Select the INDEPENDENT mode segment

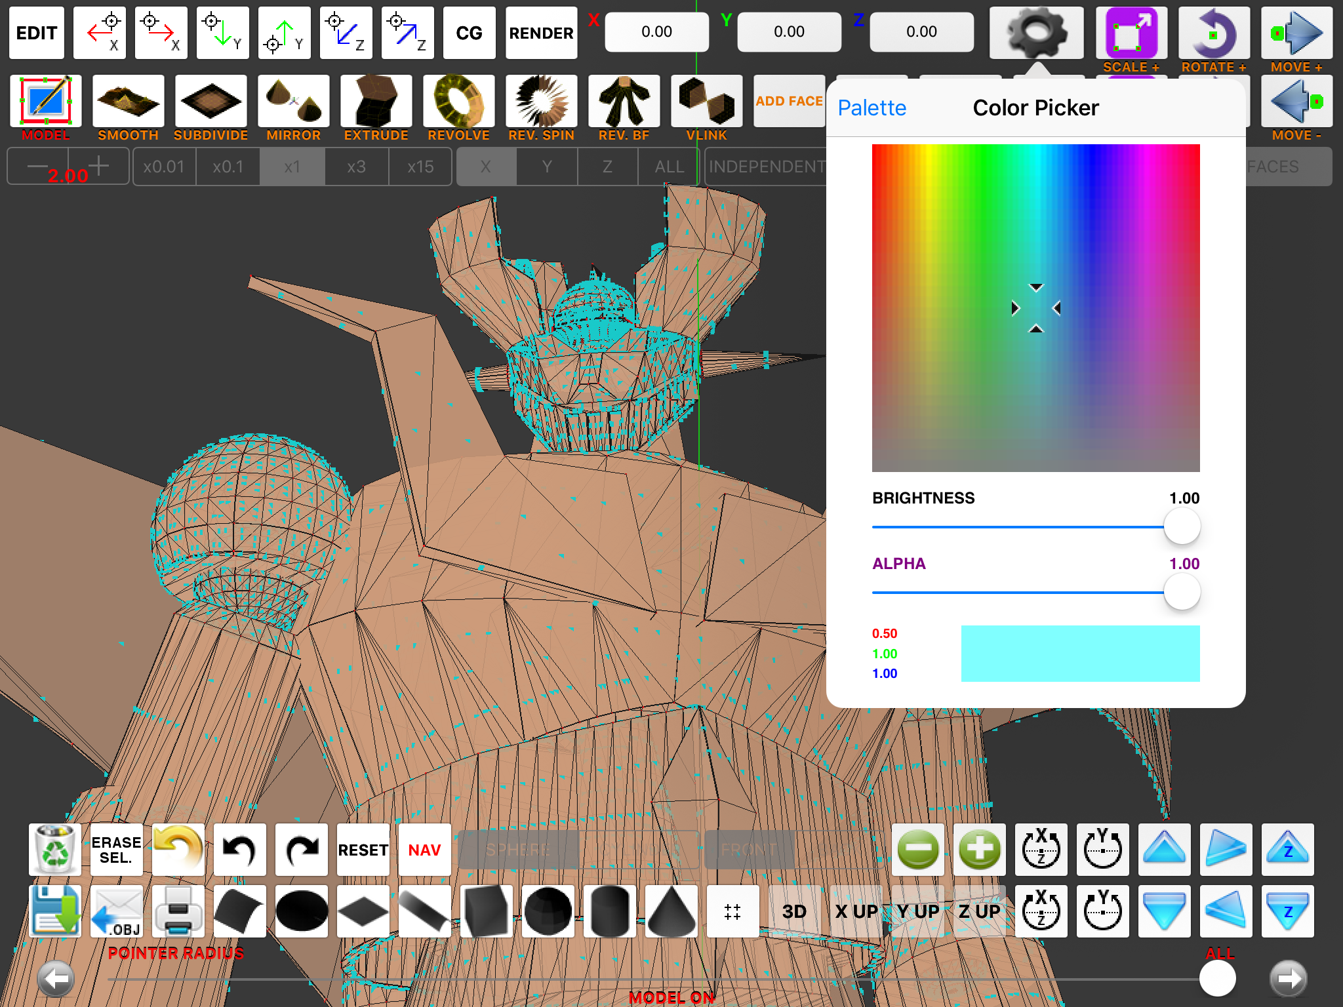tap(766, 167)
